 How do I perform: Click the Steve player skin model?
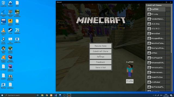point(130,71)
